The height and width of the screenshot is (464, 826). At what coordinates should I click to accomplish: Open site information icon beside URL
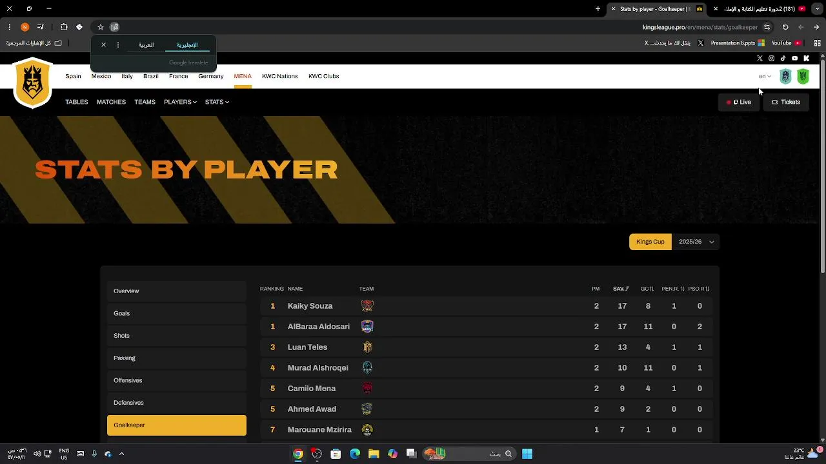click(767, 27)
